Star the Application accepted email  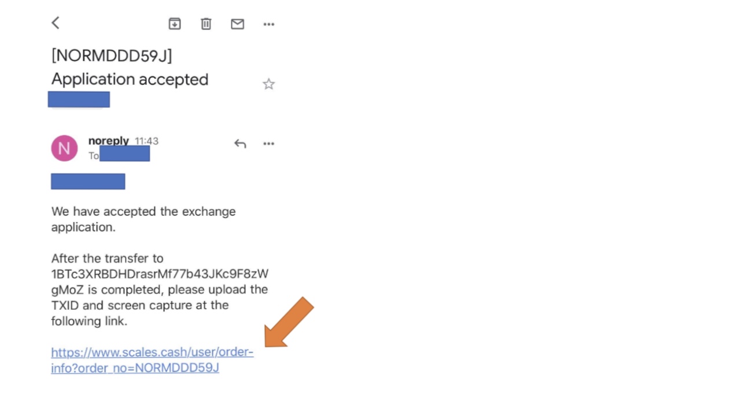coord(268,84)
